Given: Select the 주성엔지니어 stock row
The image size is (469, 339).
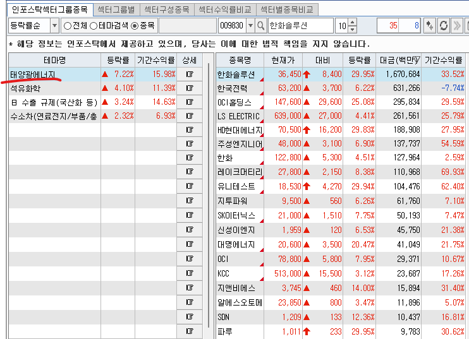Looking at the screenshot, I should [x=341, y=144].
